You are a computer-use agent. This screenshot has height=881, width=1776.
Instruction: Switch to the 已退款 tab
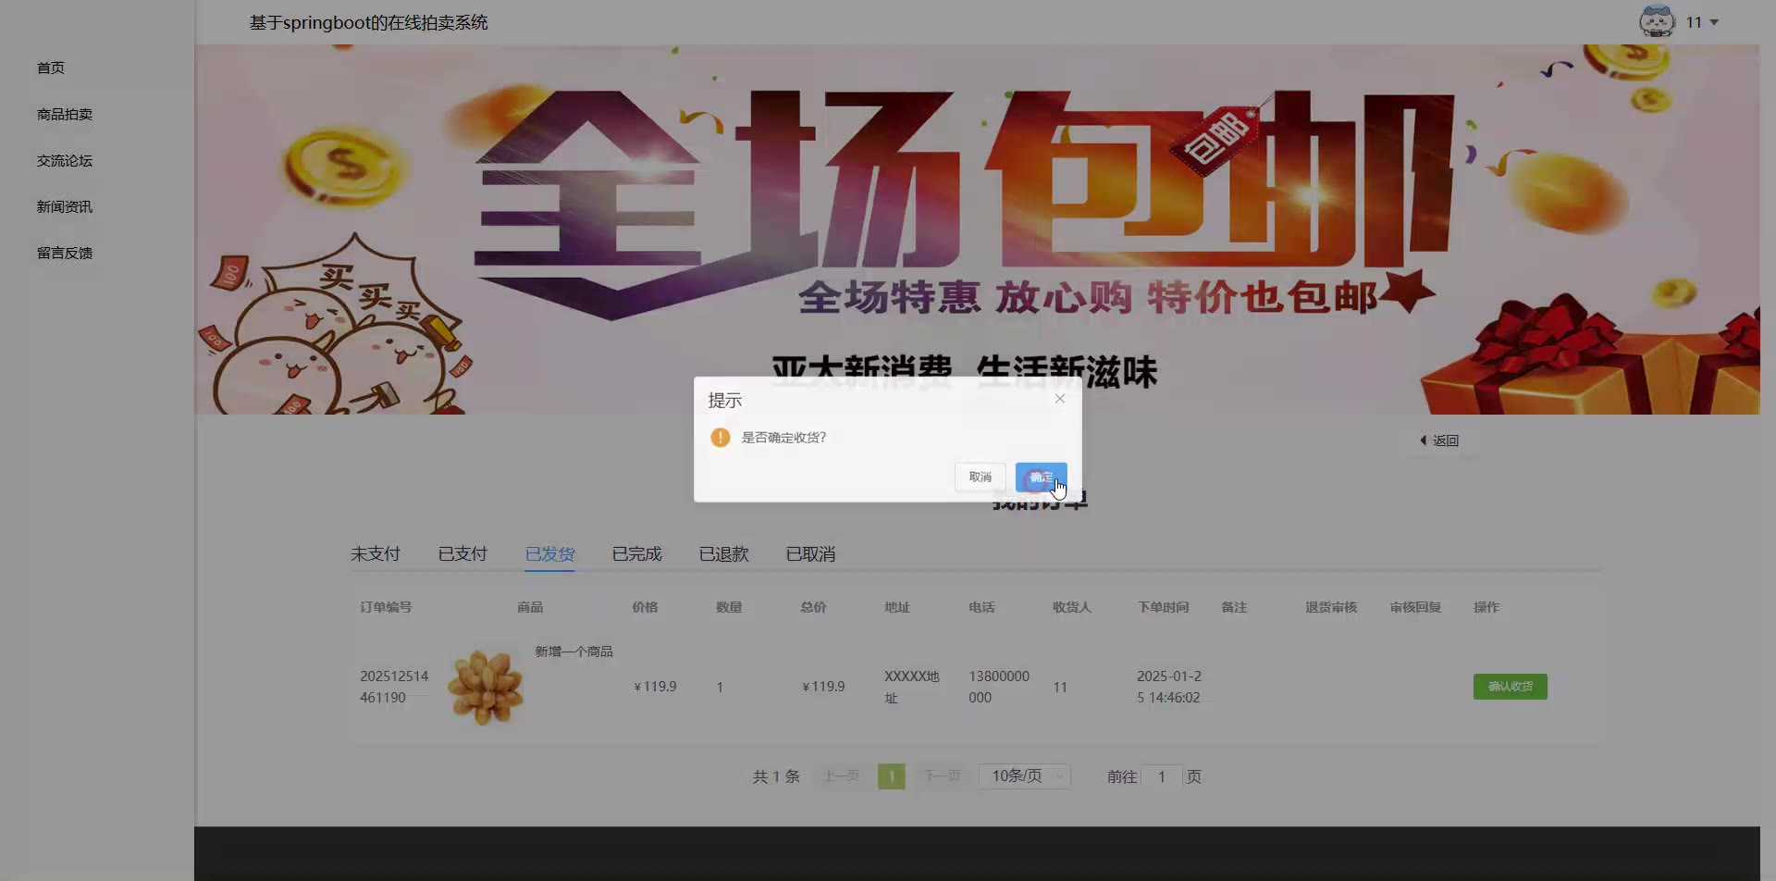(x=723, y=554)
